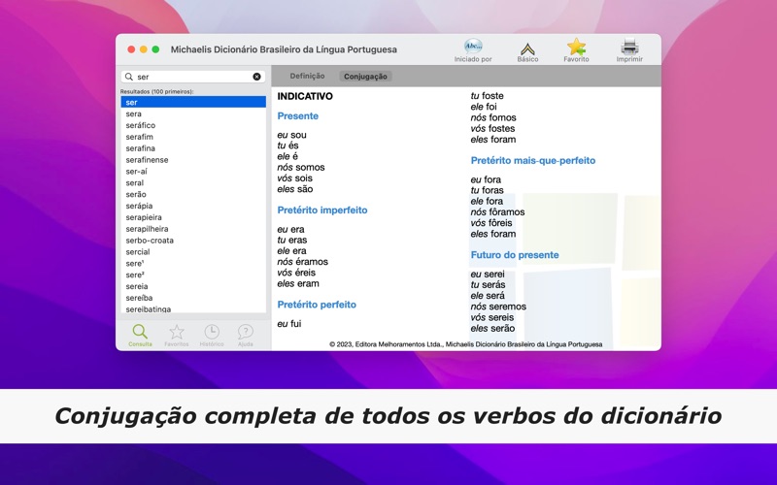
Task: Select the Conjugação tab
Action: [x=366, y=77]
